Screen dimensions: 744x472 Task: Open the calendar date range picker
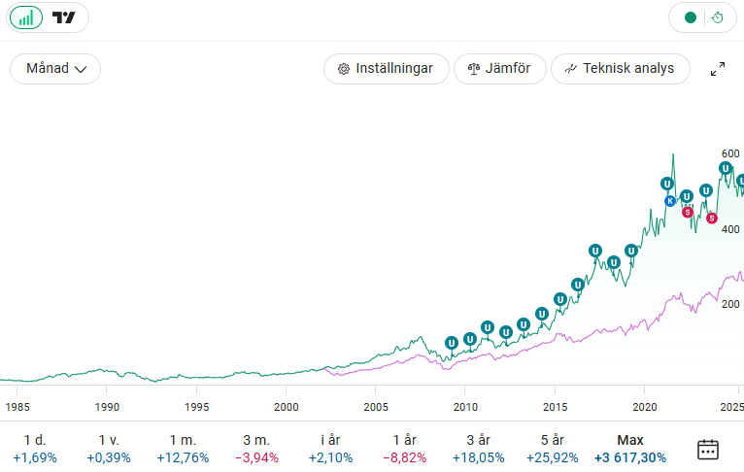click(708, 449)
